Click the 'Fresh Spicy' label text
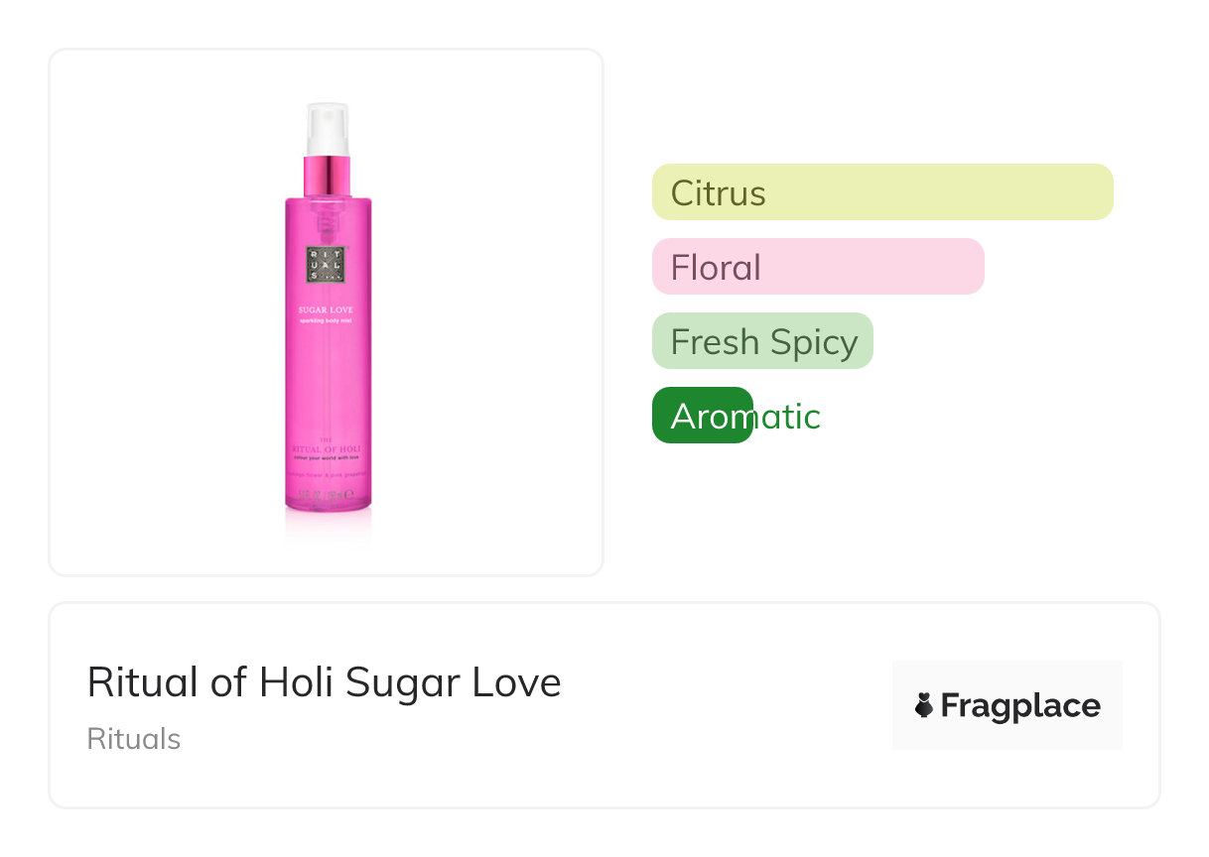The width and height of the screenshot is (1209, 857). [764, 342]
